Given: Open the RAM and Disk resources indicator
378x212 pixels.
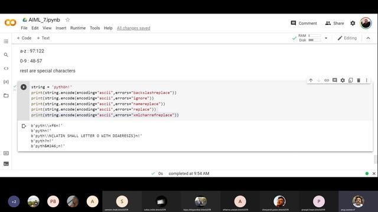Looking at the screenshot, I should pyautogui.click(x=307, y=38).
